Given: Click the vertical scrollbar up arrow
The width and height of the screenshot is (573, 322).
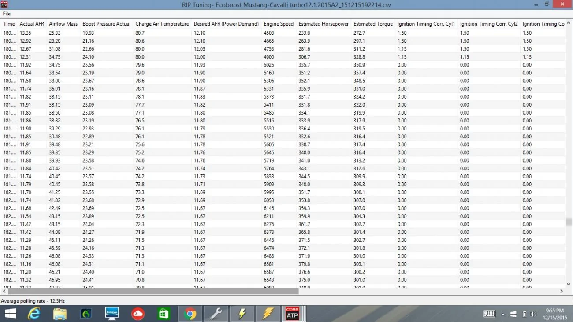Looking at the screenshot, I should pyautogui.click(x=569, y=23).
